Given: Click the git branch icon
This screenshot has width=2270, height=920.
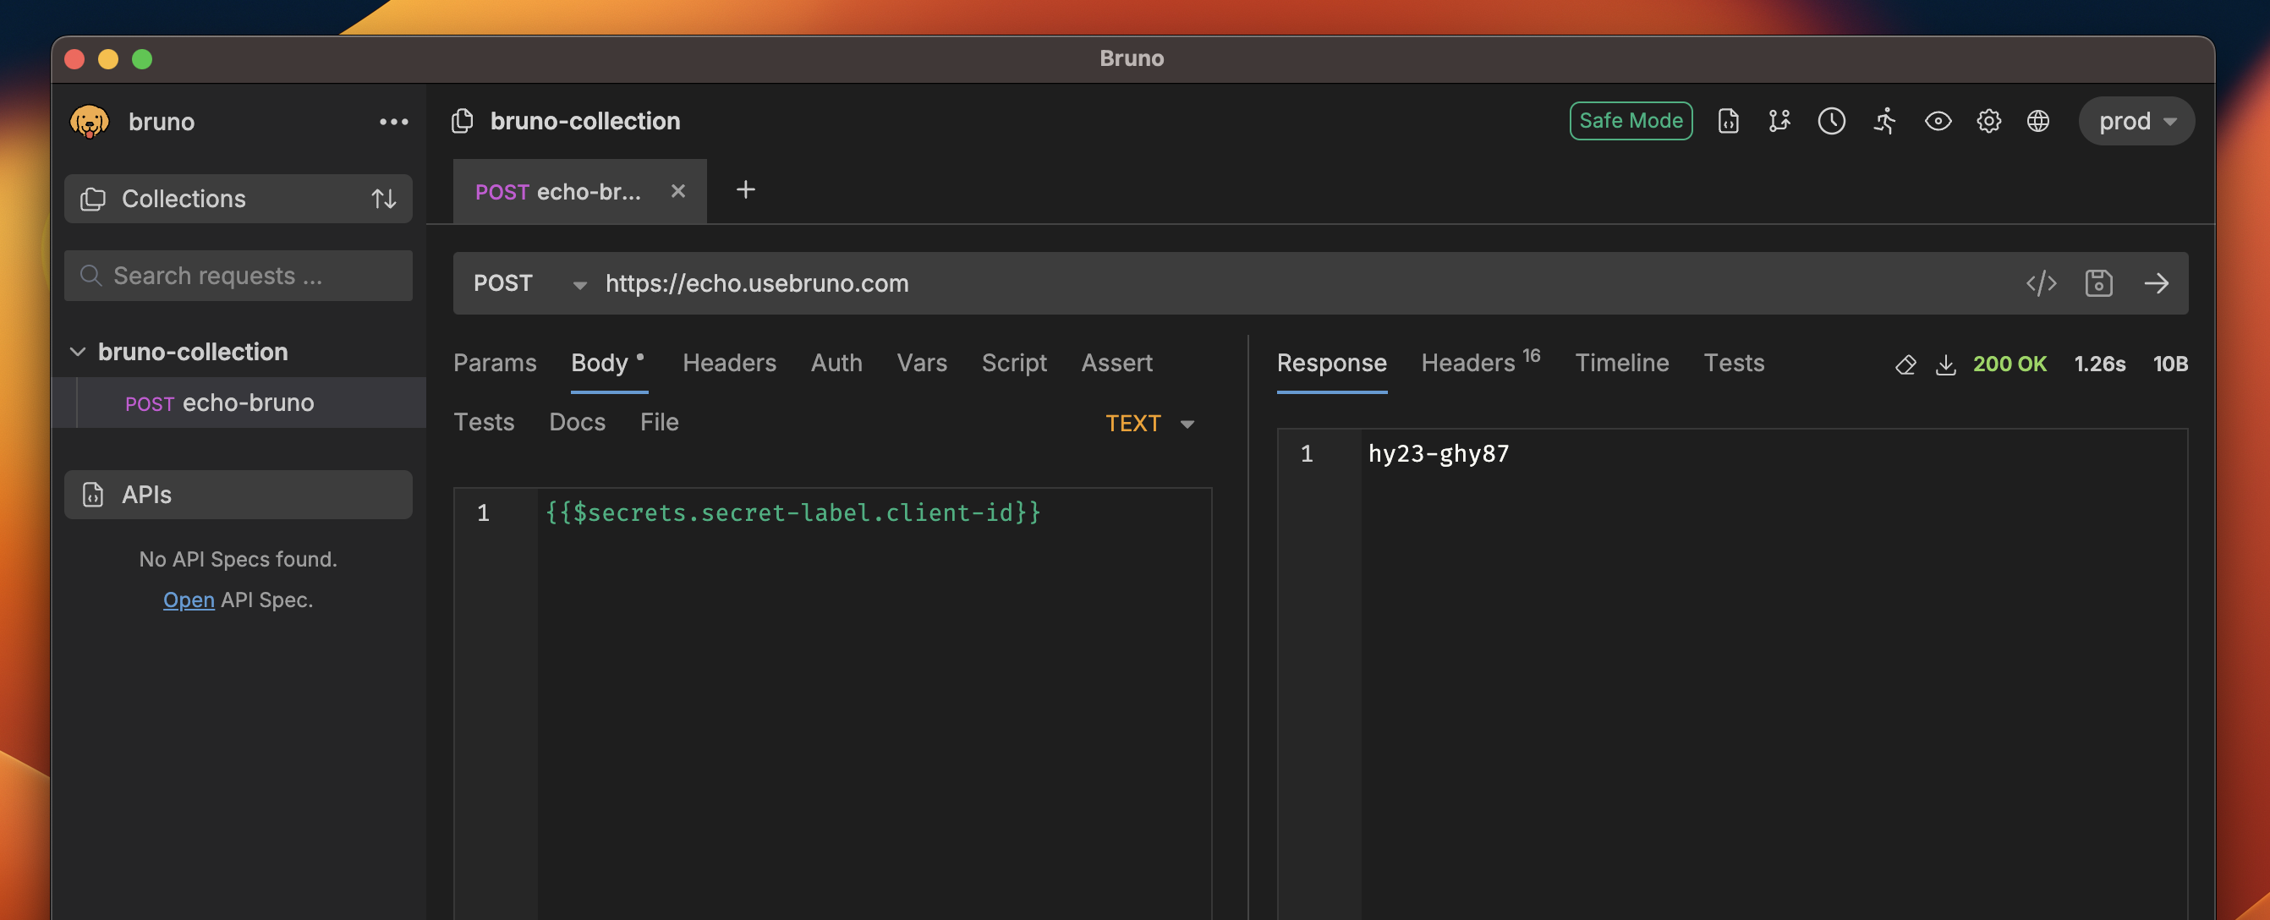Looking at the screenshot, I should tap(1779, 121).
